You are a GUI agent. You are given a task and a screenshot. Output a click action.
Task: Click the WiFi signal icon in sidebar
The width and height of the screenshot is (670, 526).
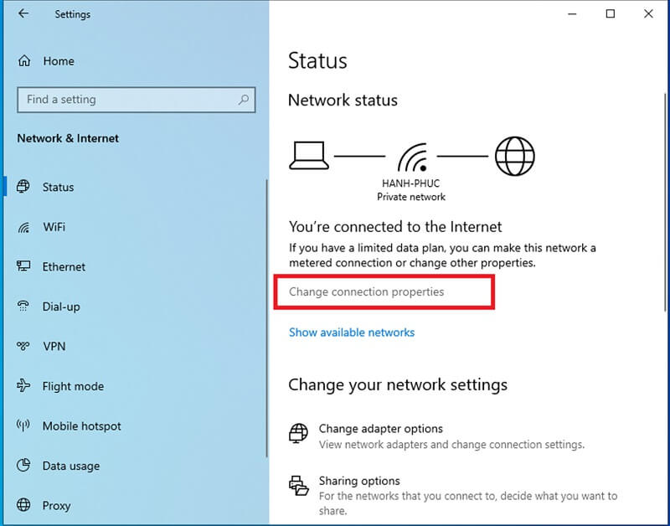(x=24, y=227)
